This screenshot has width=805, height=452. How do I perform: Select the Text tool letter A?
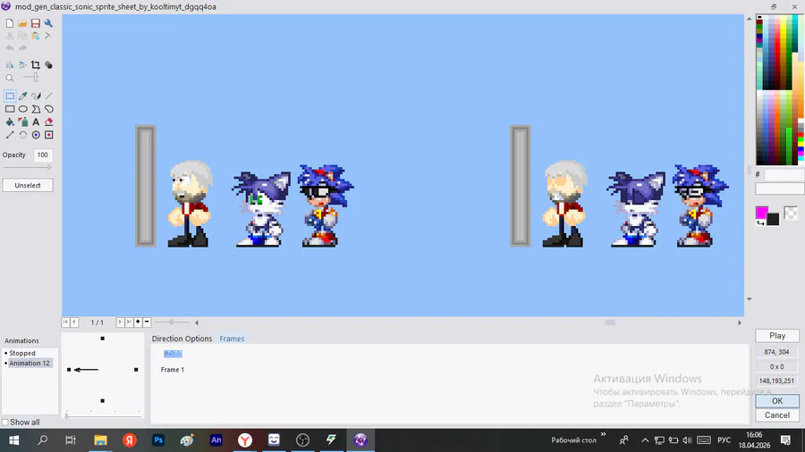pyautogui.click(x=36, y=122)
